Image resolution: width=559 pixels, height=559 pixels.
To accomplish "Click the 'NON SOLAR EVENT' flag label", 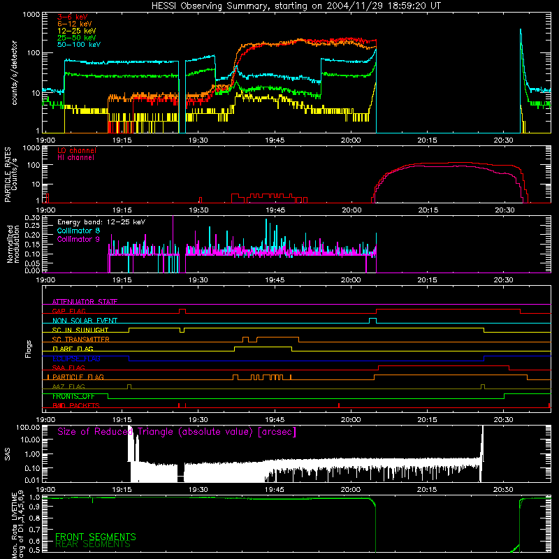I will [85, 321].
